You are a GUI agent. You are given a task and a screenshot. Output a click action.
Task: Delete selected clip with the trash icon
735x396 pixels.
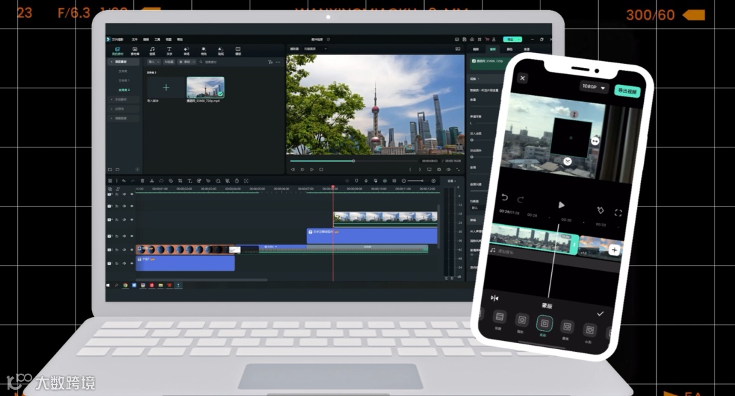pyautogui.click(x=142, y=181)
